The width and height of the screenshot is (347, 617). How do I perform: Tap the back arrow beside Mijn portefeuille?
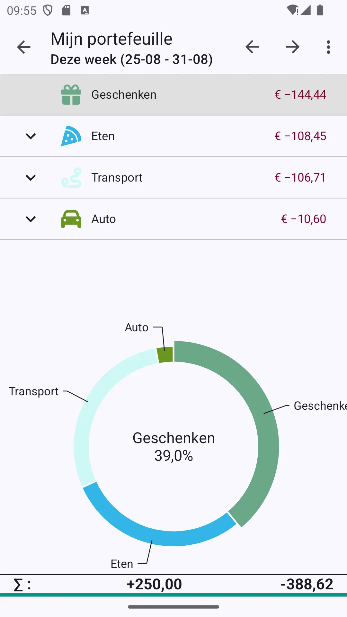click(23, 47)
